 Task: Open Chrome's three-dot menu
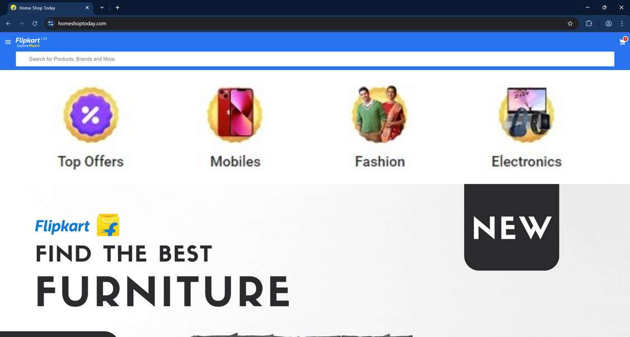tap(622, 24)
